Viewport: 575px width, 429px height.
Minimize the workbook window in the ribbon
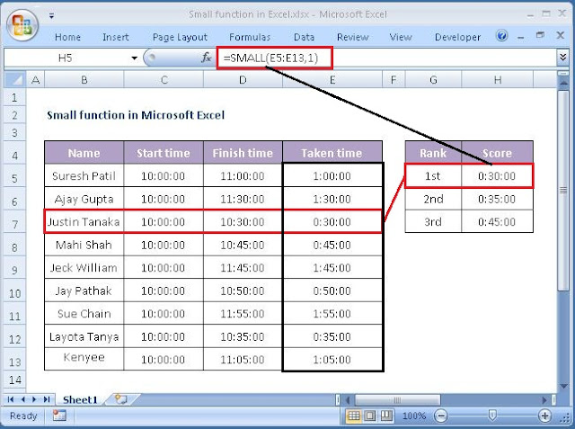(x=521, y=37)
